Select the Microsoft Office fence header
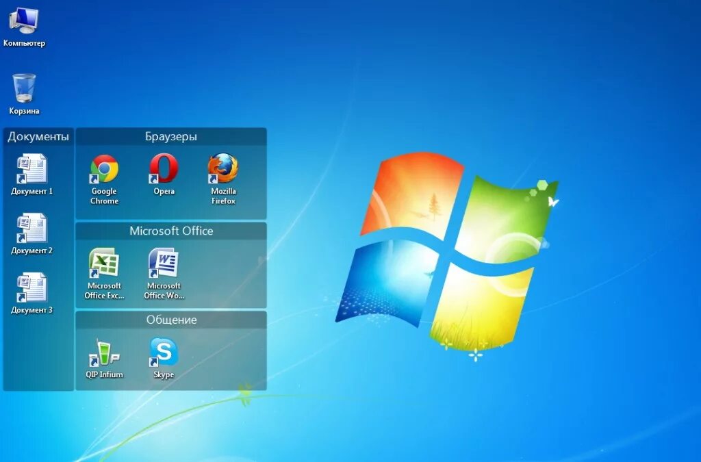Image resolution: width=701 pixels, height=462 pixels. (x=171, y=231)
